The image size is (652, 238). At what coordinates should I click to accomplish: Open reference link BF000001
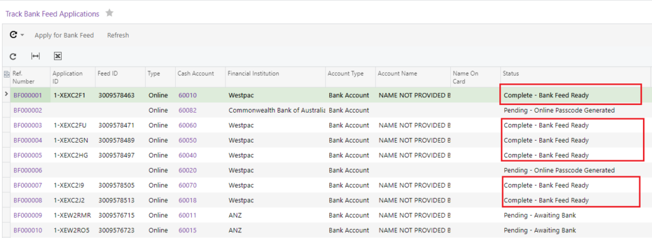(28, 95)
